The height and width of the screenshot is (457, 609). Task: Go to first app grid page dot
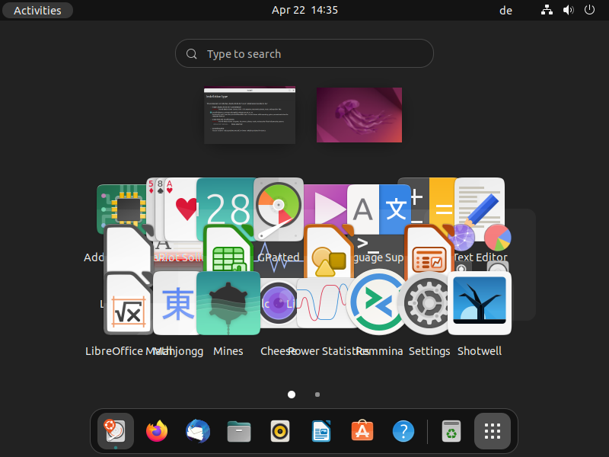[x=292, y=395]
